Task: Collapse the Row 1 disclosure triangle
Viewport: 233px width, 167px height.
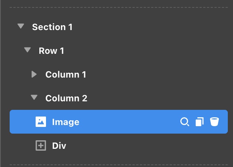Action: pyautogui.click(x=27, y=50)
